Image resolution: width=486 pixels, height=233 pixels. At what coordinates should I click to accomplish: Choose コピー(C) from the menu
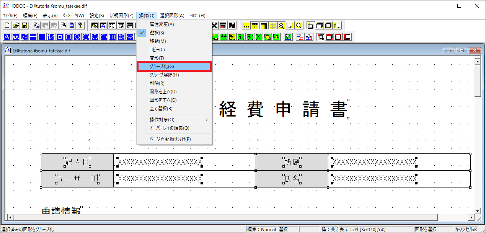(174, 50)
